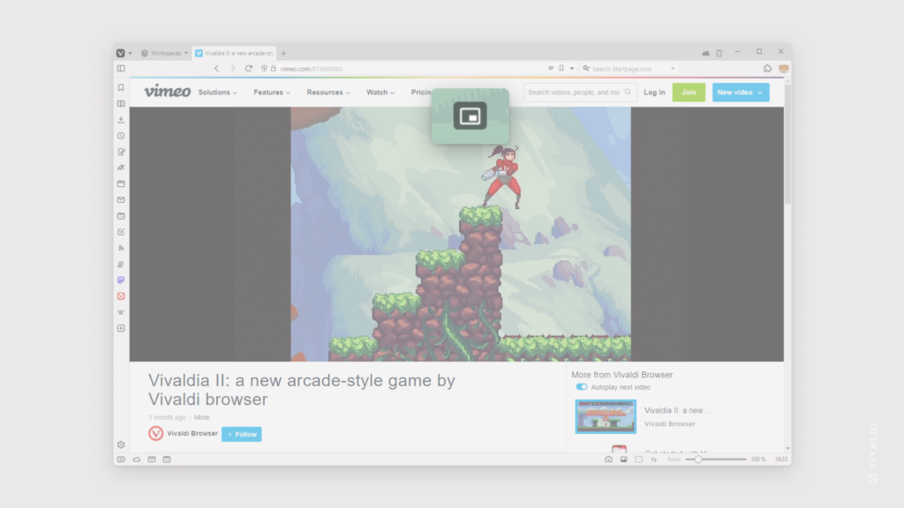Capture page with camera icon
The width and height of the screenshot is (904, 508).
pos(608,459)
